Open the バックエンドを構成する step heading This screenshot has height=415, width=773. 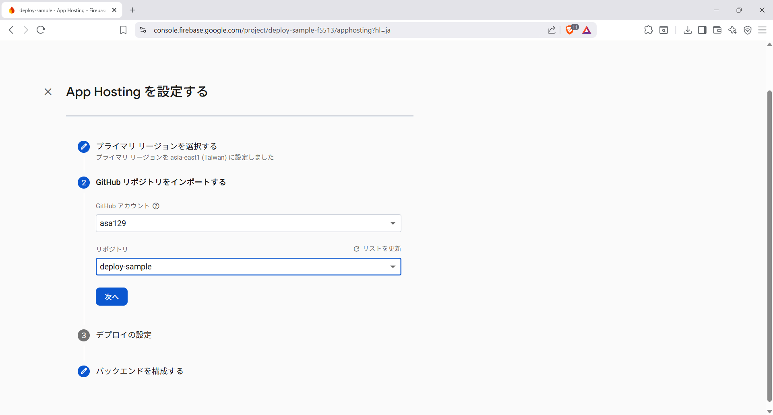(140, 371)
